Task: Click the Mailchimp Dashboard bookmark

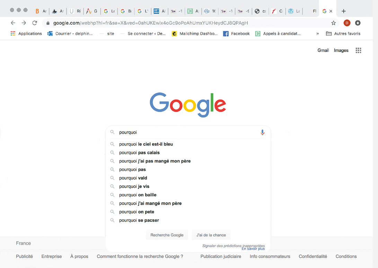Action: [x=195, y=34]
